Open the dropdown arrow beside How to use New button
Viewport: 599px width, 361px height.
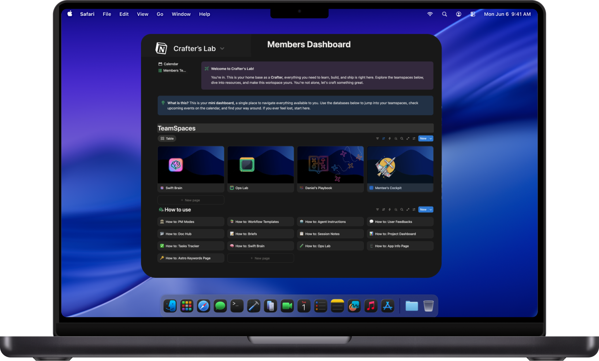click(x=431, y=210)
